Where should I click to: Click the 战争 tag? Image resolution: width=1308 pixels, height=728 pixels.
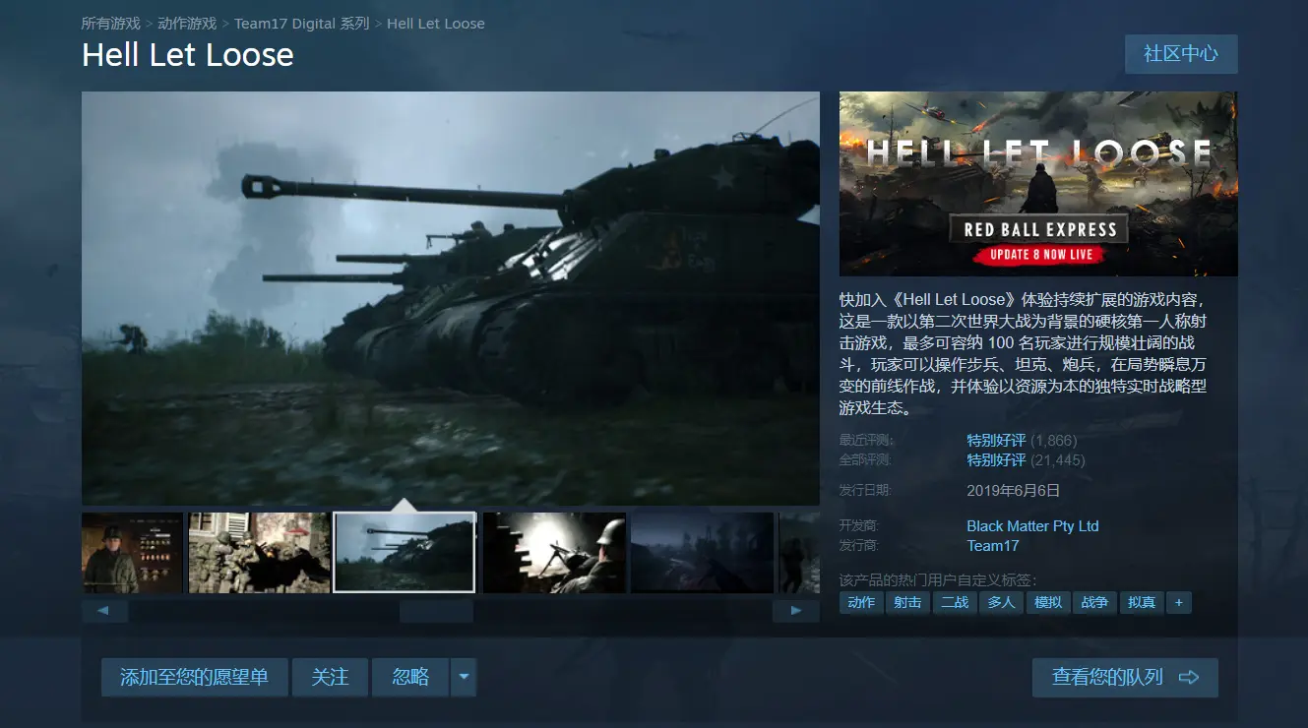click(1095, 602)
